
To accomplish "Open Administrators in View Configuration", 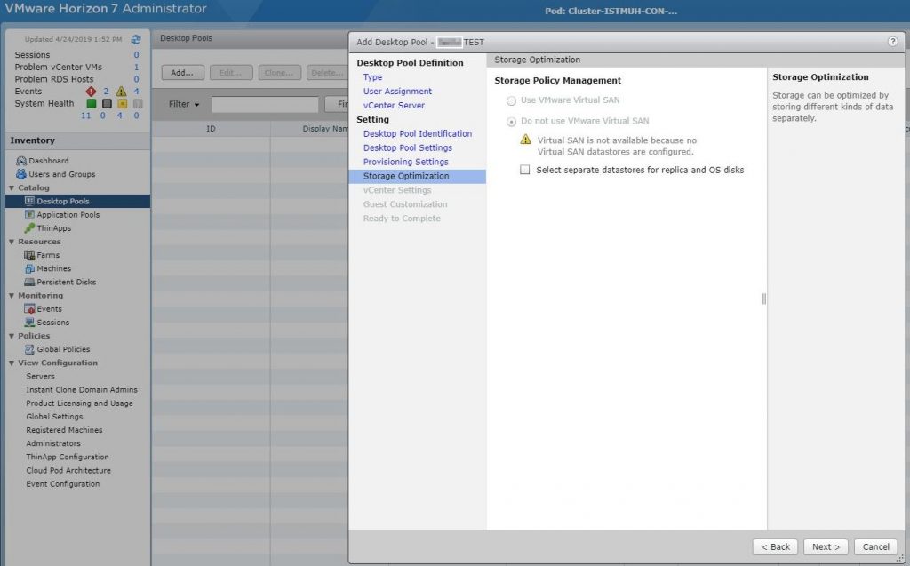I will point(52,443).
